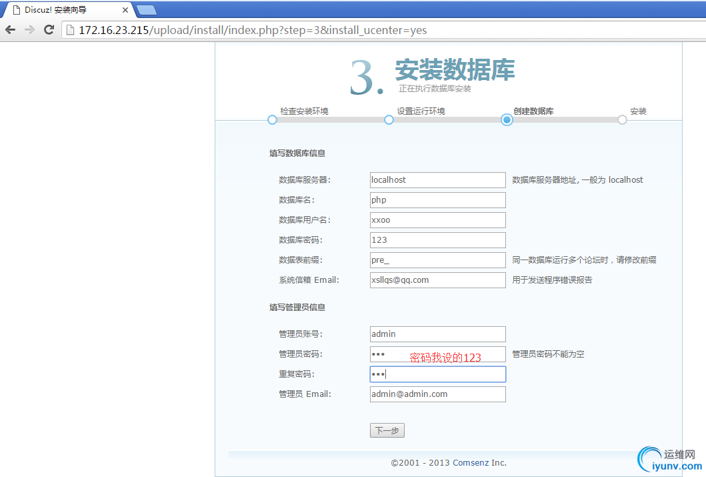
Task: Click the 数据库服务器 localhost field
Action: pos(437,180)
